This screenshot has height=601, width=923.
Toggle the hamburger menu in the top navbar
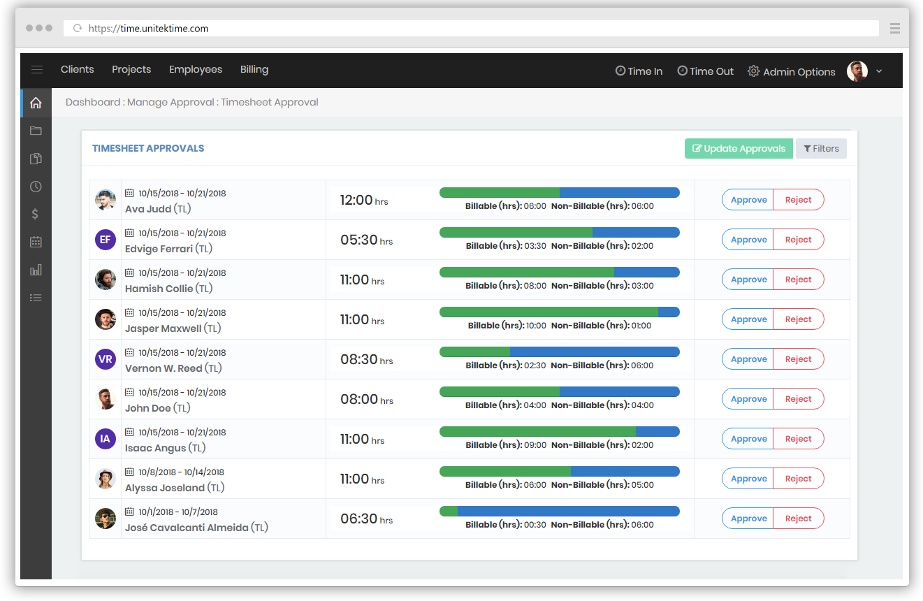(x=37, y=70)
